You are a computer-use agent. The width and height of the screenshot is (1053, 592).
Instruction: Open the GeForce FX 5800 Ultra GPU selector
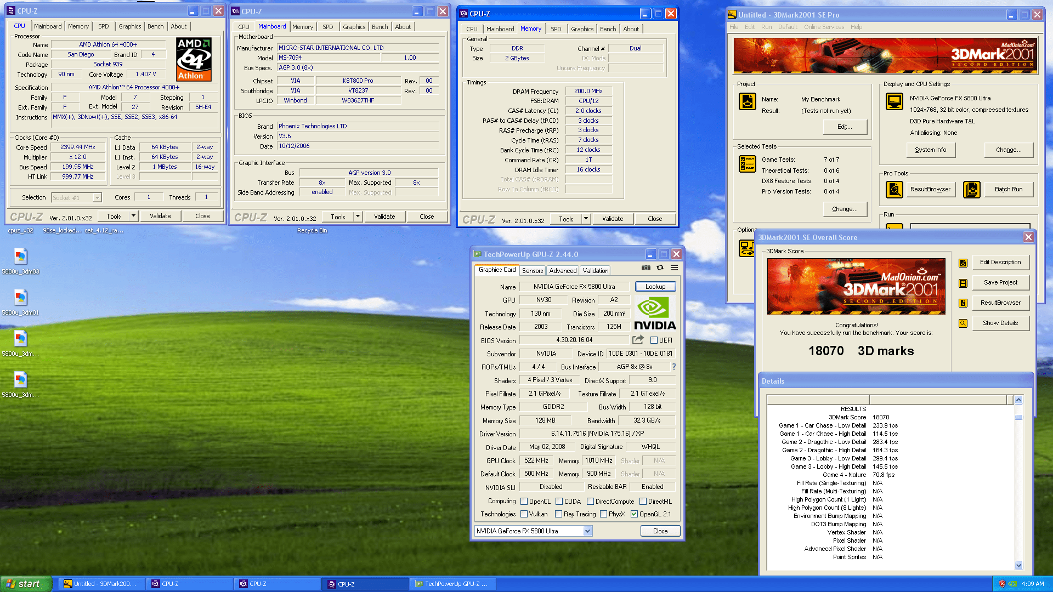587,531
